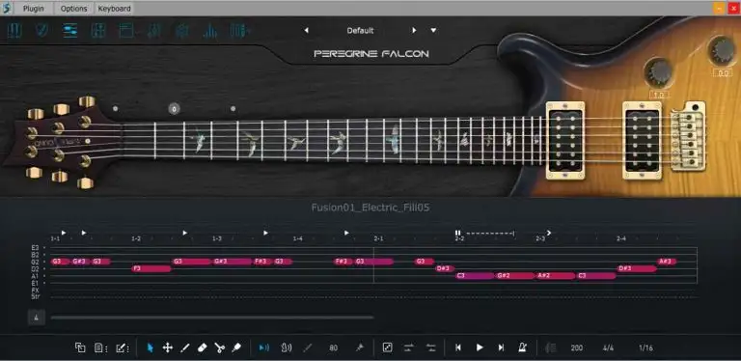741x361 pixels.
Task: Click the tempo value 200
Action: [577, 347]
